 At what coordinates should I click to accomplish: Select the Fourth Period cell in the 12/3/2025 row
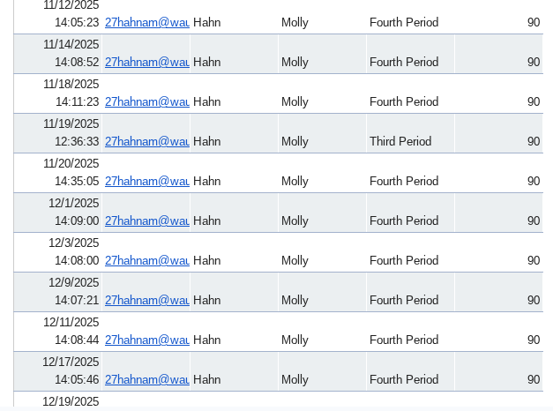[404, 261]
